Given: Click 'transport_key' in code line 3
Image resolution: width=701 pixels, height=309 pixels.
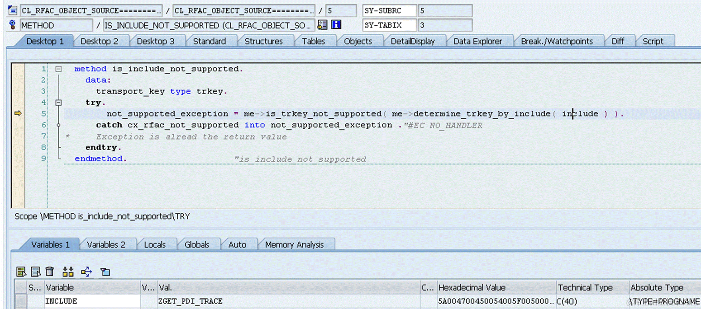Looking at the screenshot, I should click(131, 91).
